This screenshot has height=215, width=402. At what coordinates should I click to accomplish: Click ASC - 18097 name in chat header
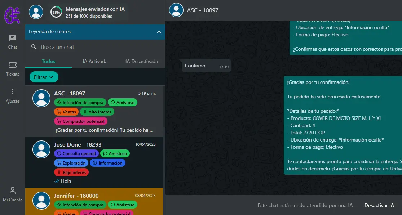[x=203, y=10]
